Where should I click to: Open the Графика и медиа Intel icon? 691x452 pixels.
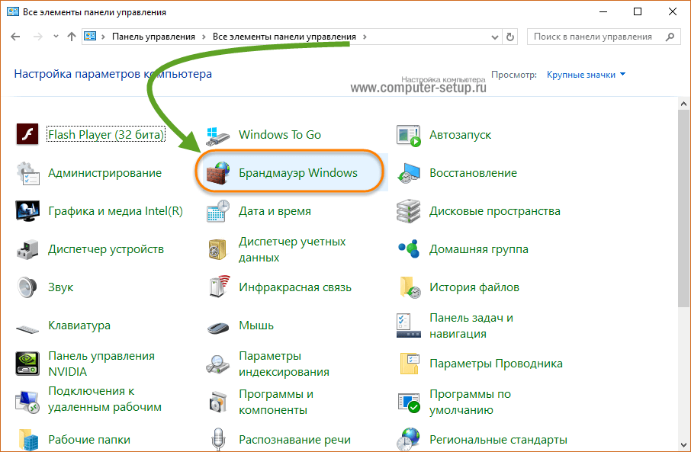(27, 211)
